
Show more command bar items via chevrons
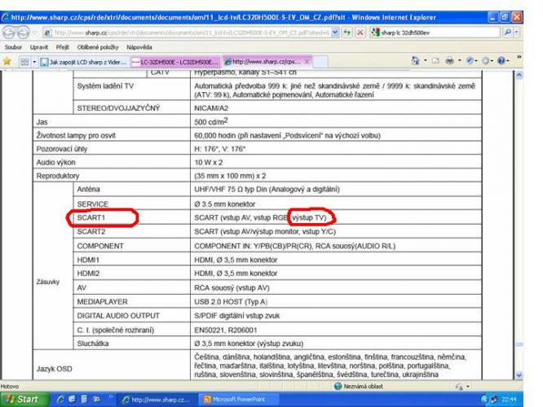519,57
